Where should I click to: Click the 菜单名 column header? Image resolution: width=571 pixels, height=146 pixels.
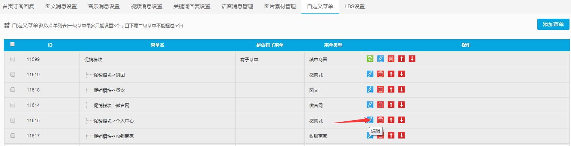157,45
